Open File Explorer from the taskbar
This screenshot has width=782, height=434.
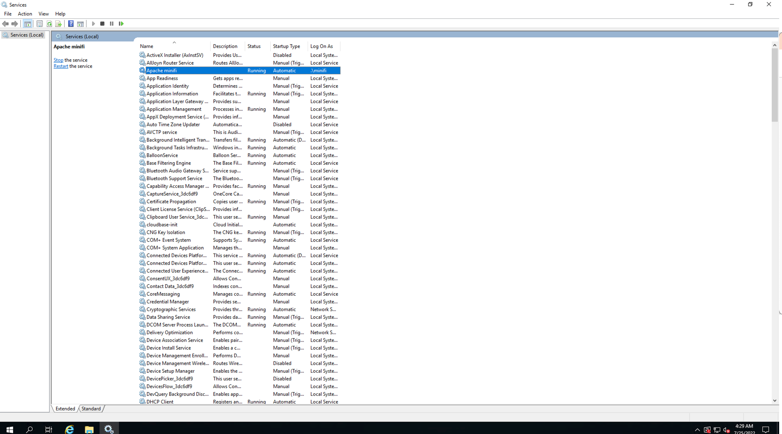pos(89,429)
